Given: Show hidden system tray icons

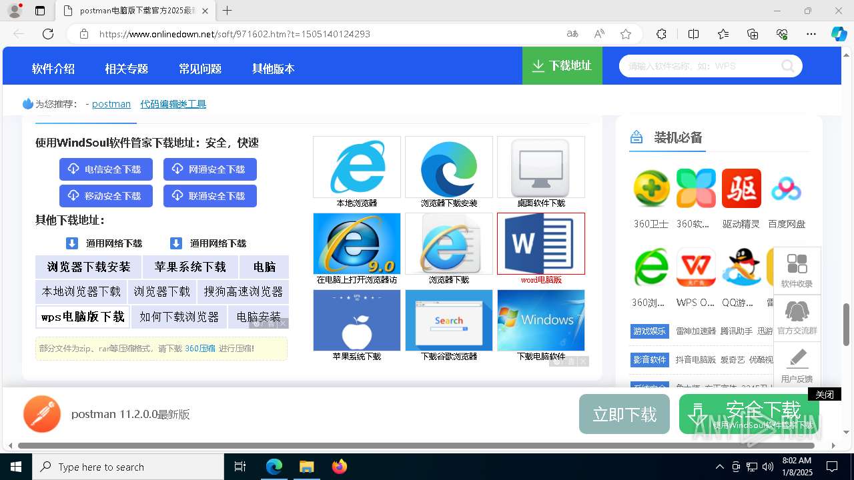Looking at the screenshot, I should [719, 467].
